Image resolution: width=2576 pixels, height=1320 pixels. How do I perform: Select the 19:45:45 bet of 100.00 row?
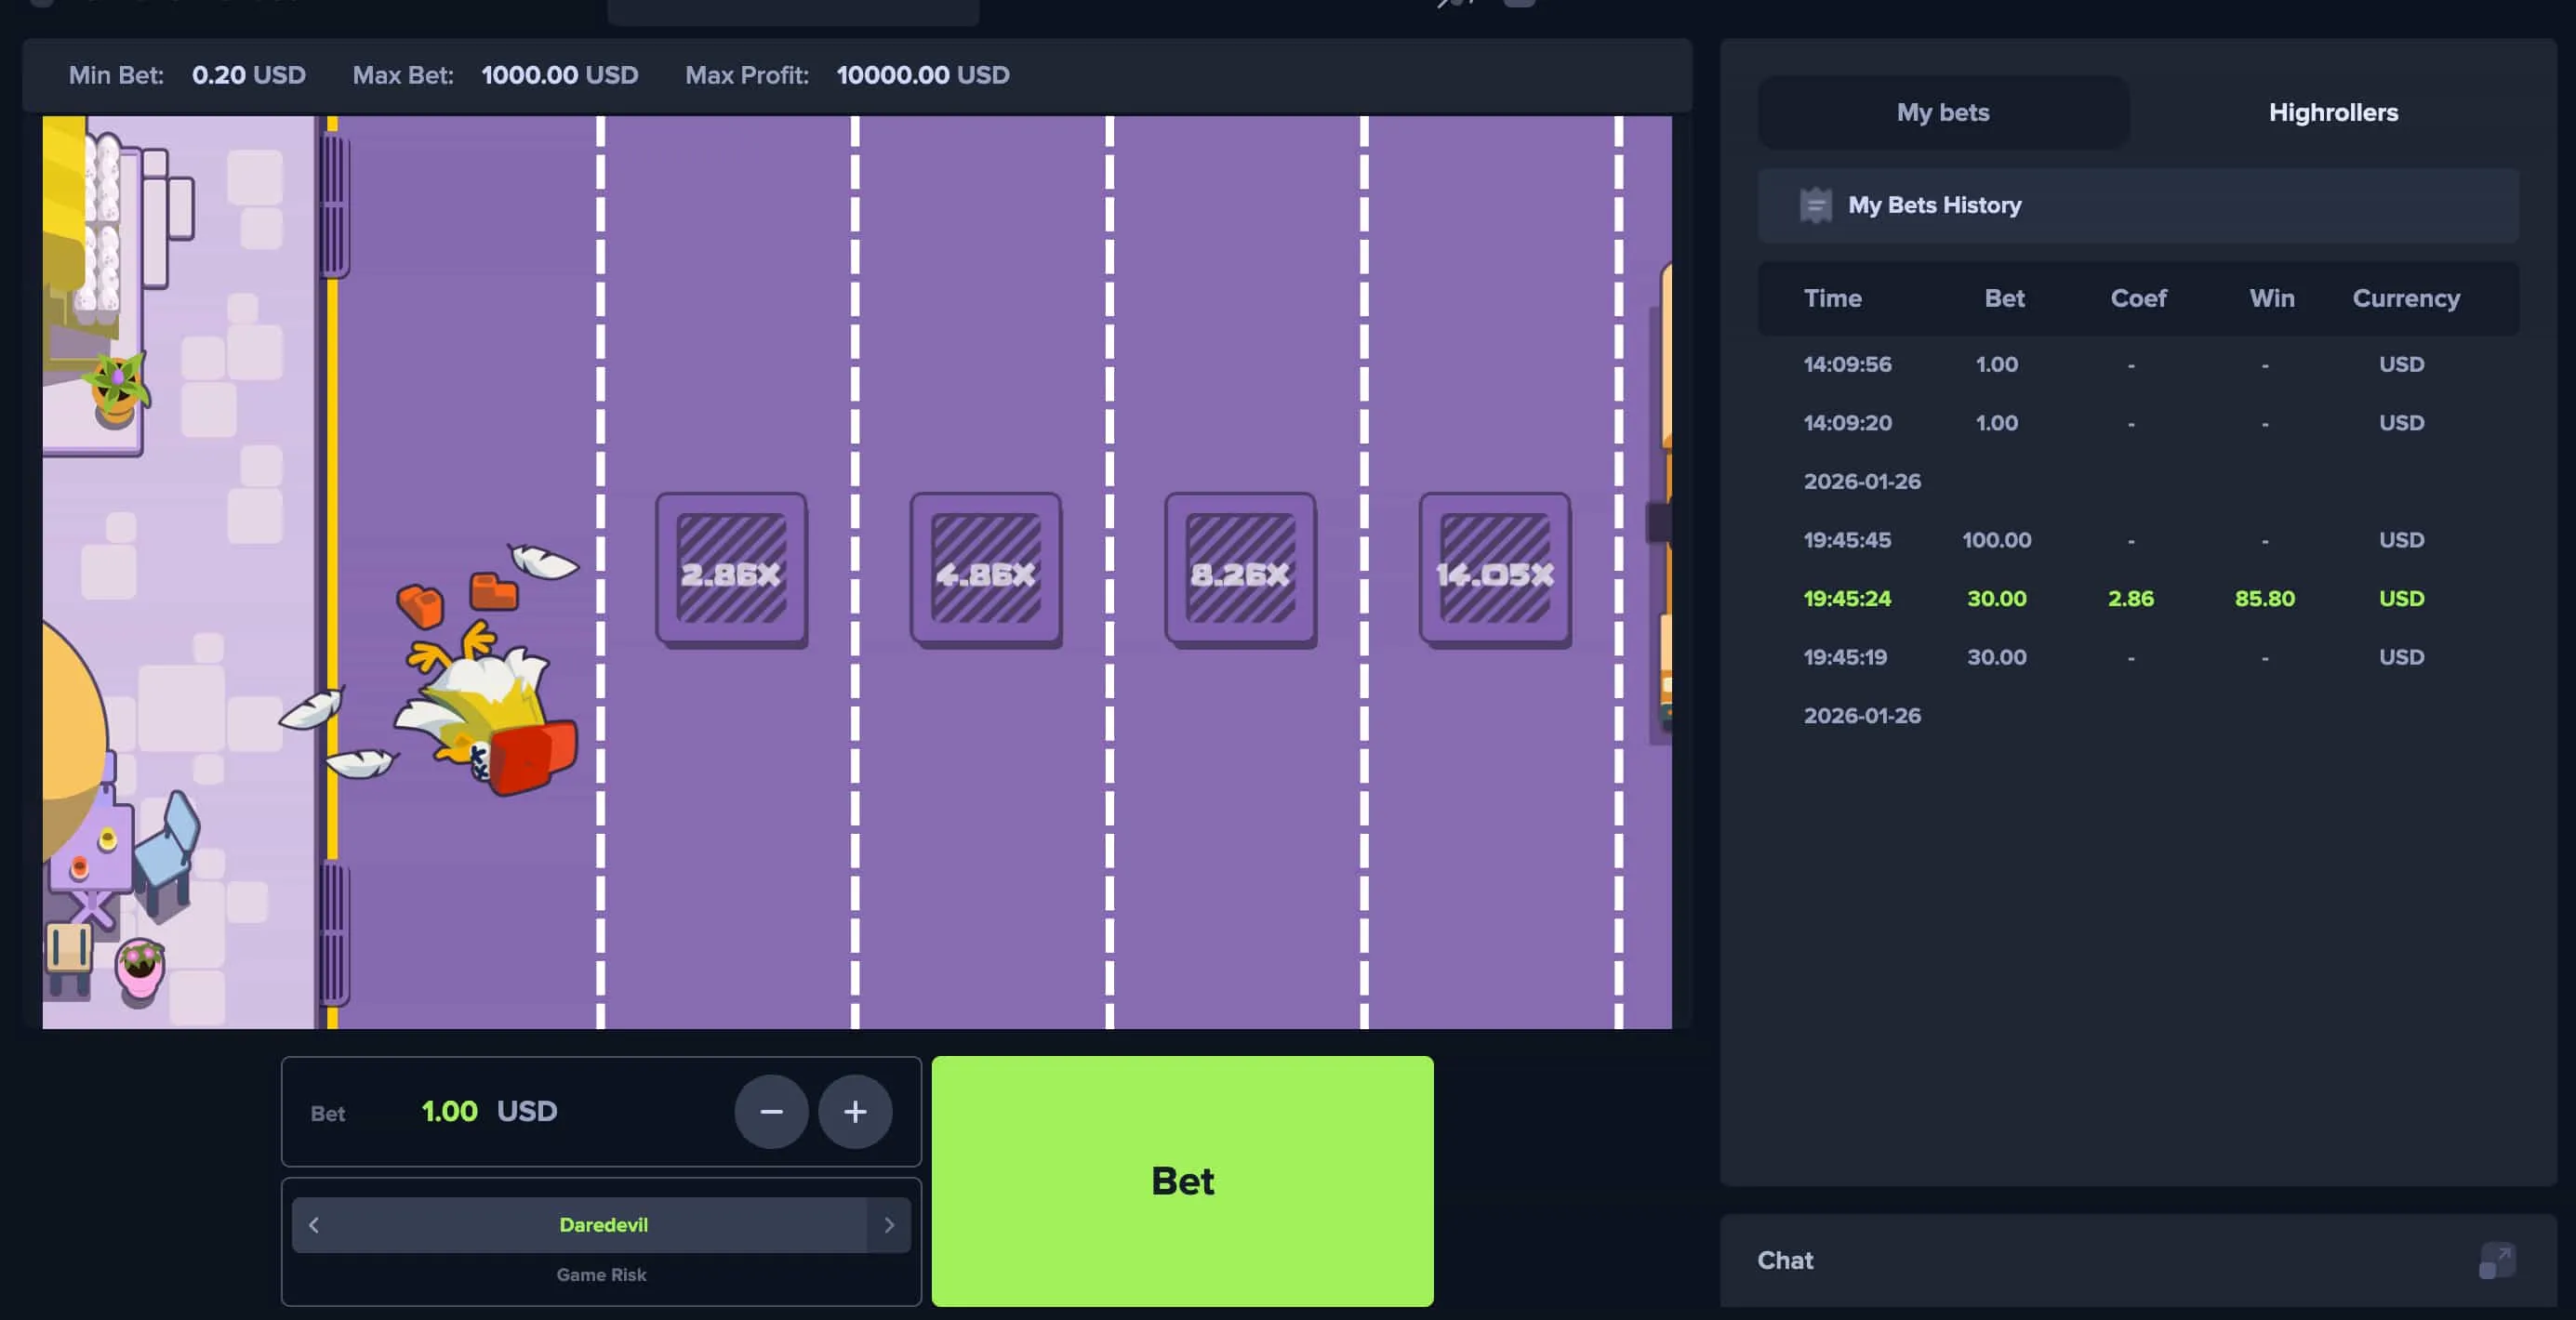point(2130,539)
